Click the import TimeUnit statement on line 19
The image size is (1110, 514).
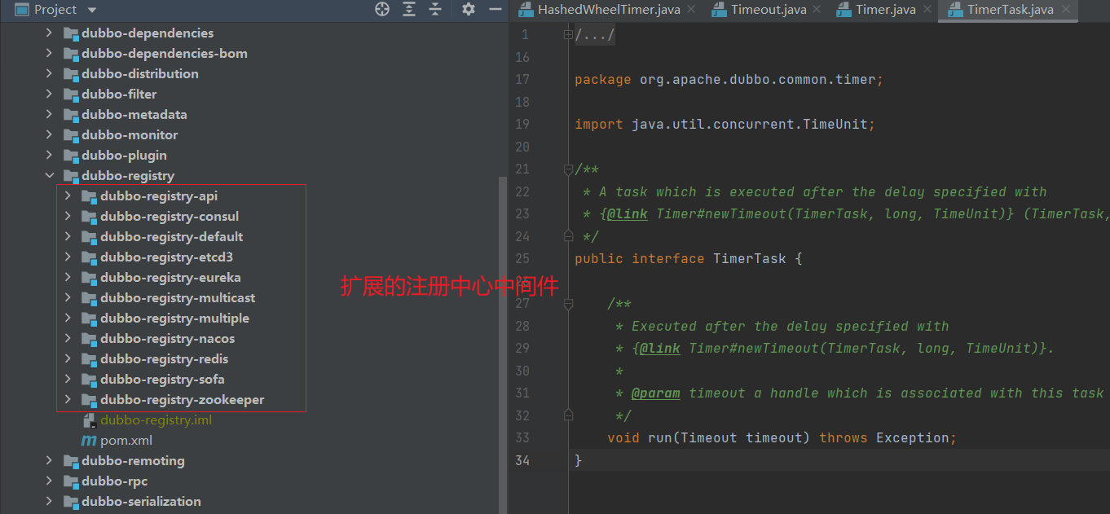(x=725, y=124)
